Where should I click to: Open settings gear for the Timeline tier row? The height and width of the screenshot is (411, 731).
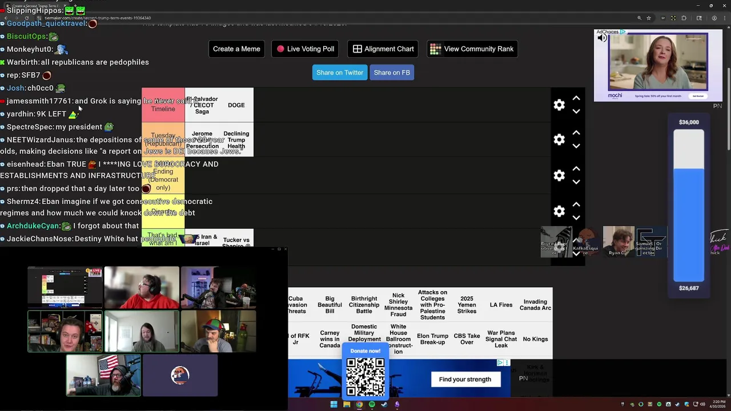559,105
